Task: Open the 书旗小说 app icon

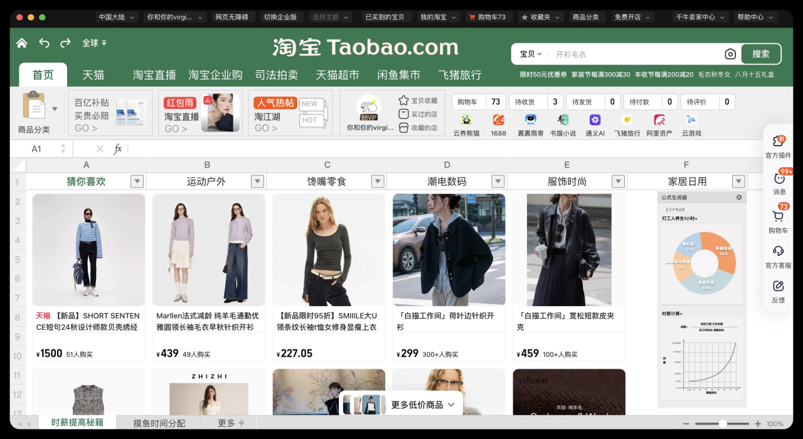Action: [x=563, y=120]
